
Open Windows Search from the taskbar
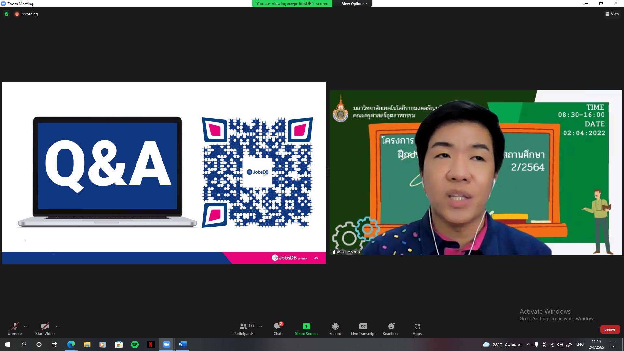tap(23, 344)
